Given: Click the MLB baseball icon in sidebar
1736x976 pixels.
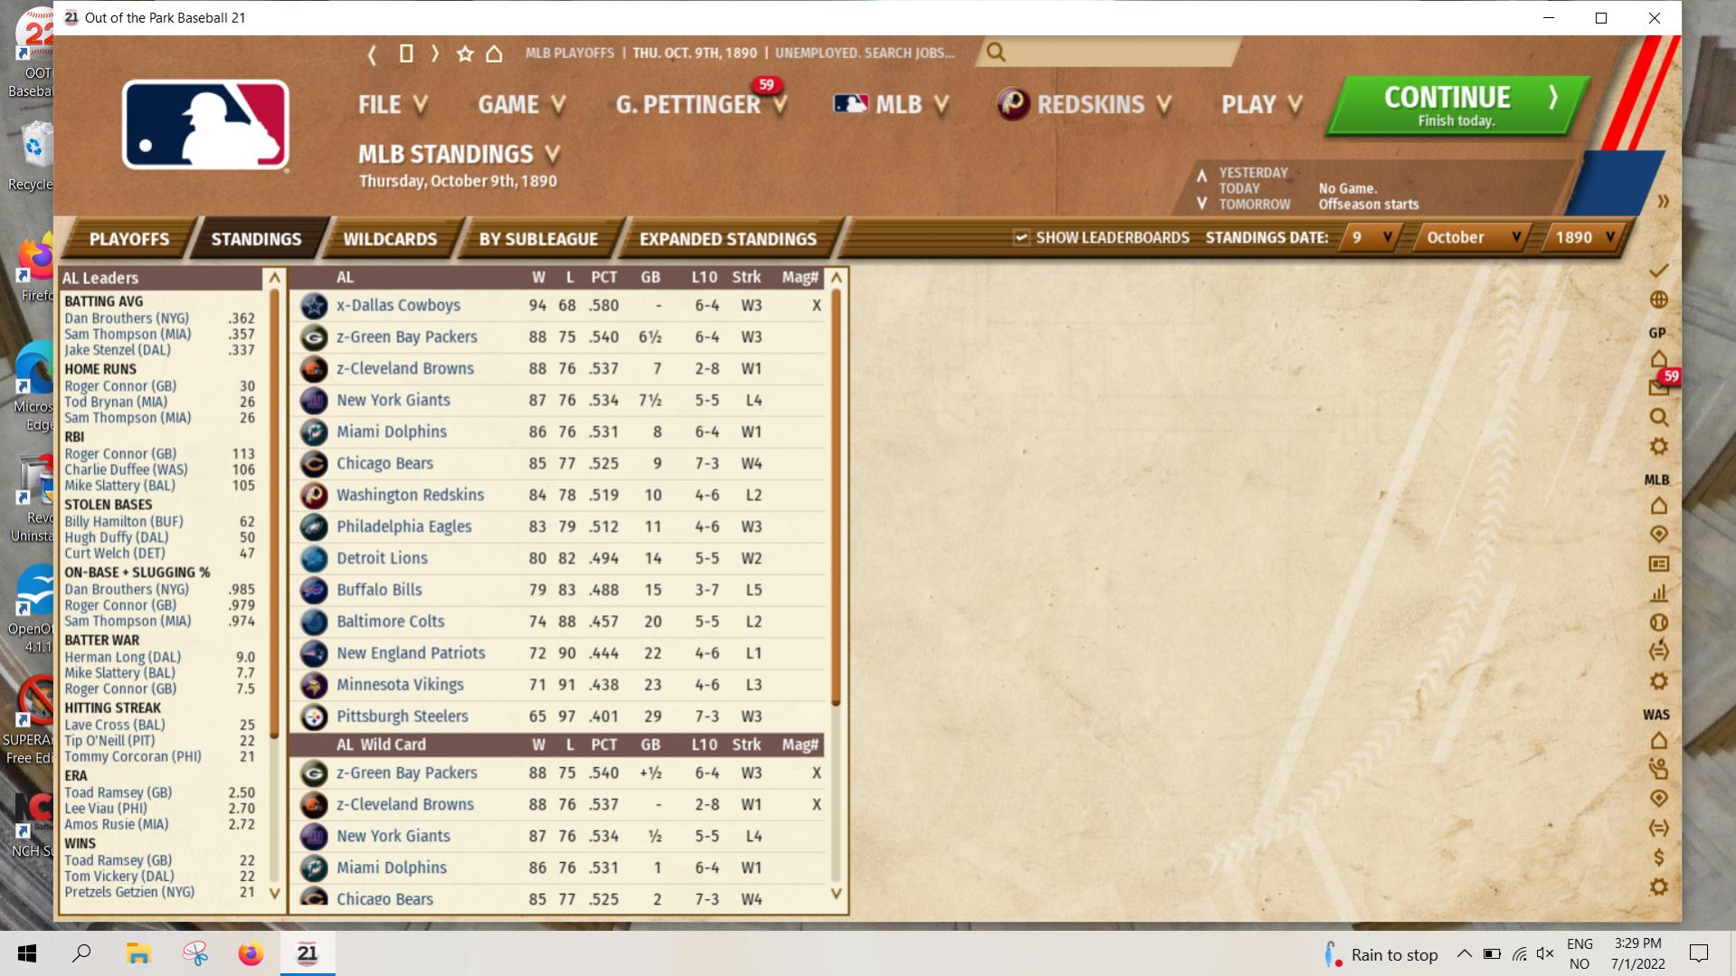Looking at the screenshot, I should click(x=1658, y=622).
